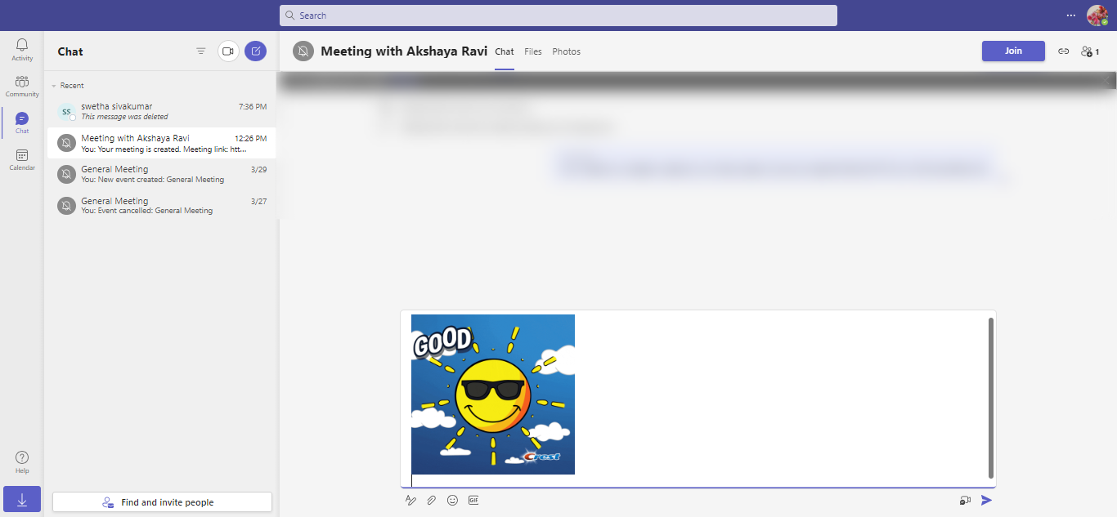This screenshot has width=1117, height=517.
Task: Select the Chat tab in meeting header
Action: (x=505, y=51)
